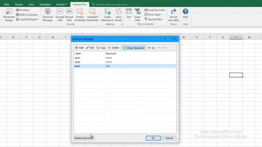This screenshot has width=262, height=147.
Task: Copy the selected password entry
Action: click(x=101, y=48)
